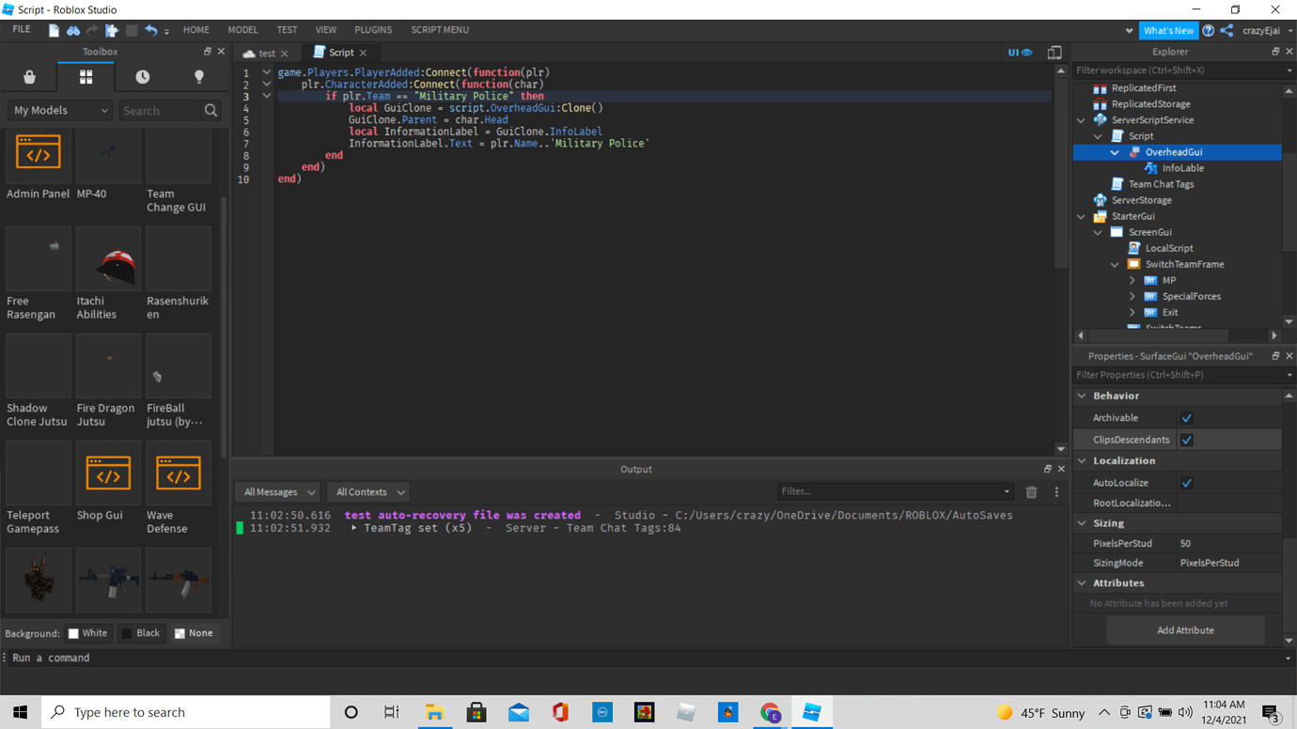Select Black toolbox background option

[141, 633]
